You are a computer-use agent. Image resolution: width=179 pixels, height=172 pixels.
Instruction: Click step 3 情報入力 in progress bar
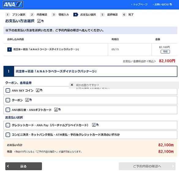60,15
